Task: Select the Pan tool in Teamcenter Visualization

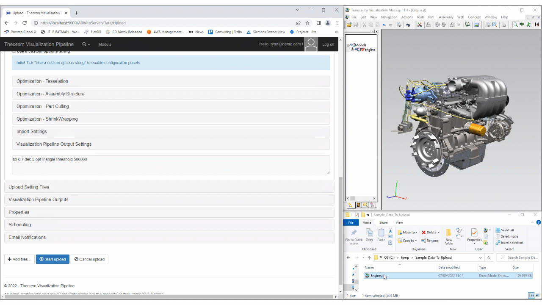Action: click(x=522, y=25)
